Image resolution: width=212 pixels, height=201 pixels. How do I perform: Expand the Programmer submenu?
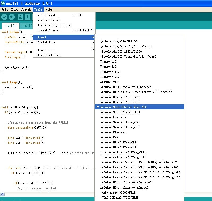point(64,50)
